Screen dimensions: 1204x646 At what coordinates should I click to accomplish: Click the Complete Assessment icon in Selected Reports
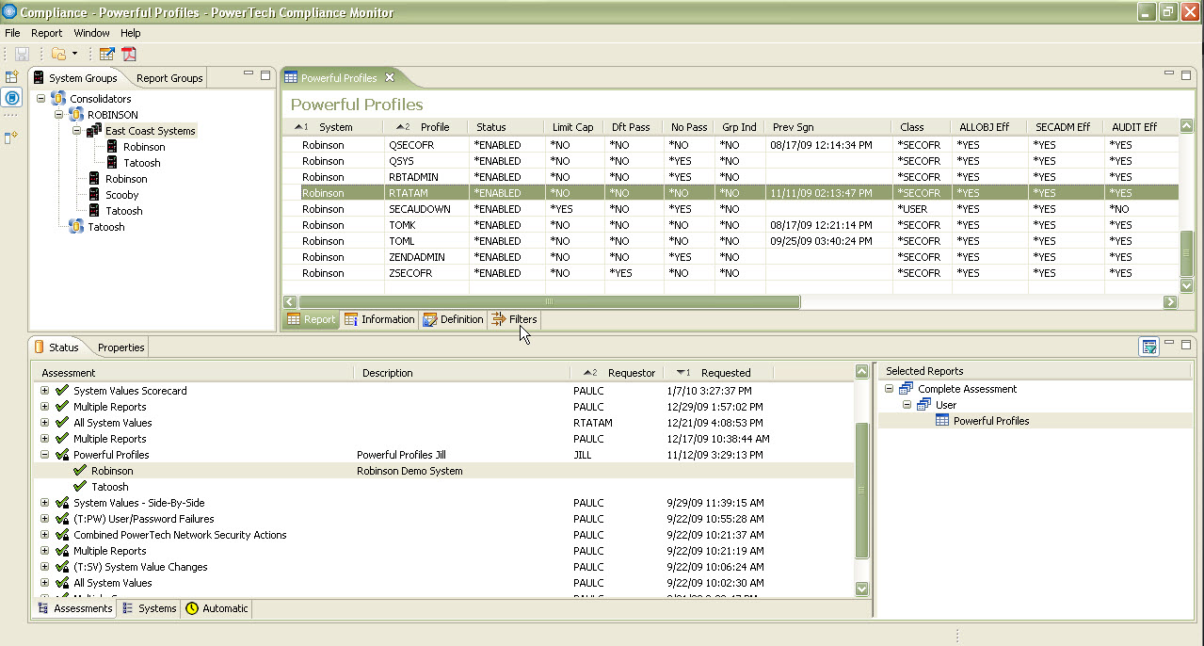tap(907, 389)
